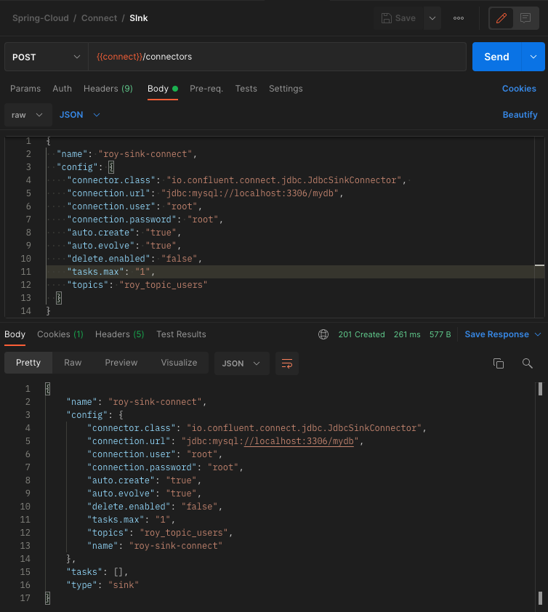The width and height of the screenshot is (548, 612).
Task: Search response with magnifier icon
Action: tap(528, 363)
